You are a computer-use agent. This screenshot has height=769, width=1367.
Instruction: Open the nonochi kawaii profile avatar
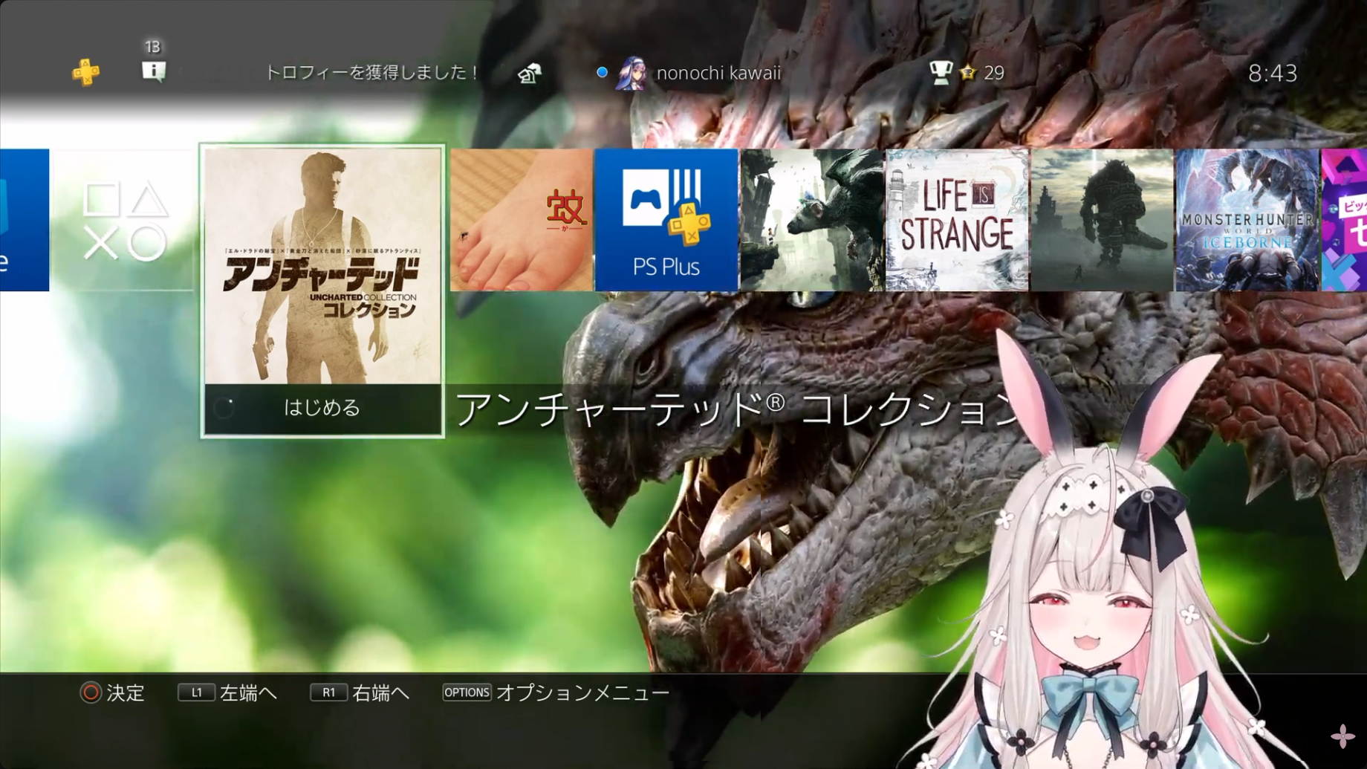click(631, 73)
